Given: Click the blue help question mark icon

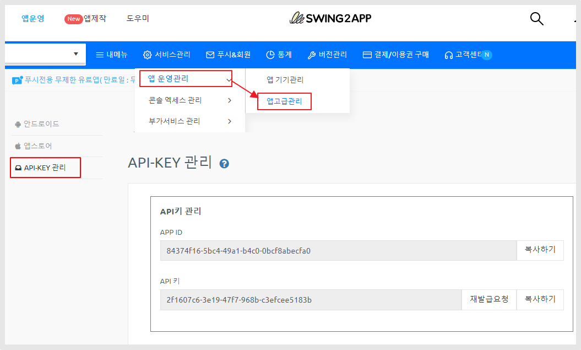Looking at the screenshot, I should click(x=224, y=164).
